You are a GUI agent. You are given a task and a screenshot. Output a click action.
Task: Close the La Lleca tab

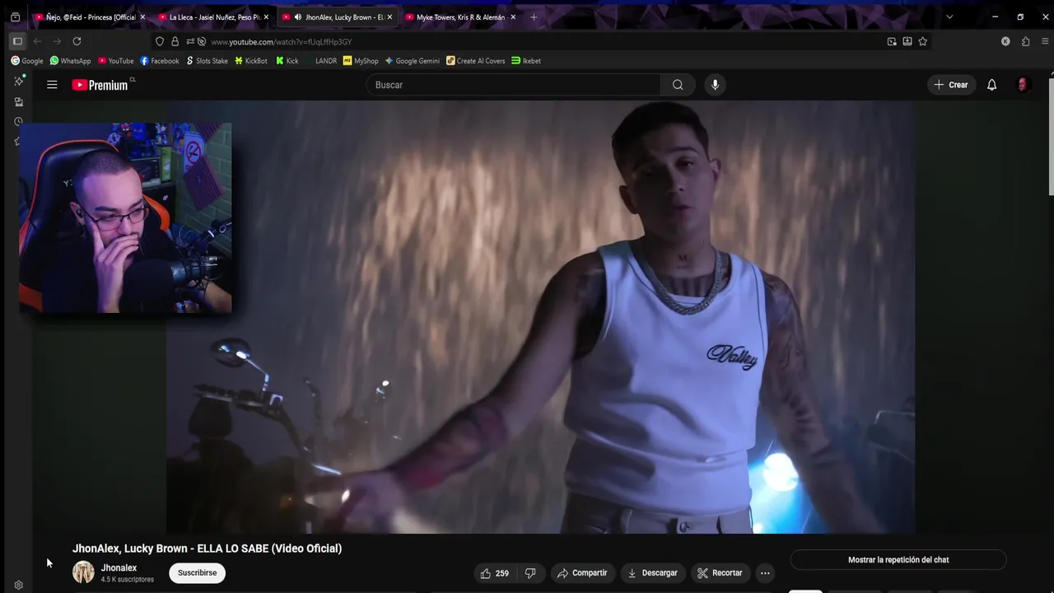click(x=266, y=16)
